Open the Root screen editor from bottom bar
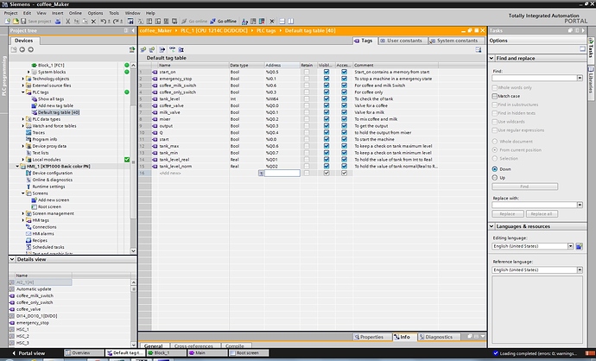 (x=249, y=353)
